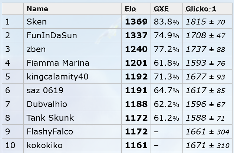Select the Tank Skunk name
Image resolution: width=234 pixels, height=153 pixels.
[x=50, y=118]
